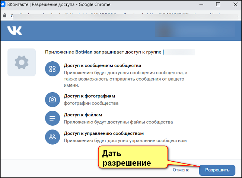Image resolution: width=242 pixels, height=178 pixels.
Task: Select 'Доступ к сообщениям сообщества' heading
Action: (x=102, y=65)
